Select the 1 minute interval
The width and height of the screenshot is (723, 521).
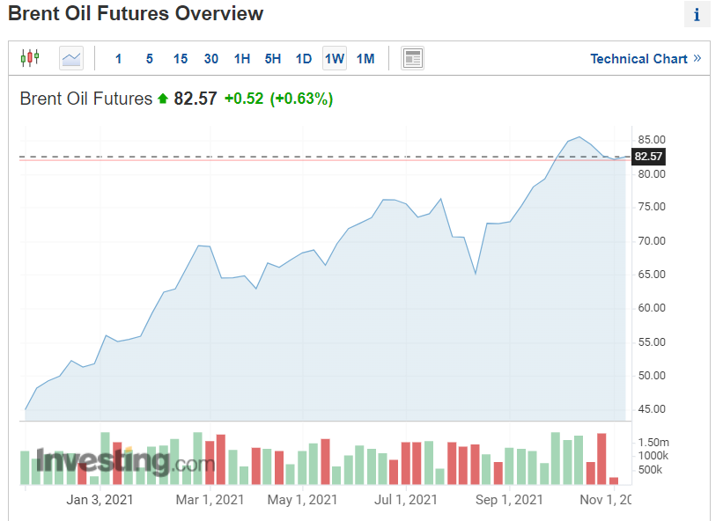click(119, 59)
